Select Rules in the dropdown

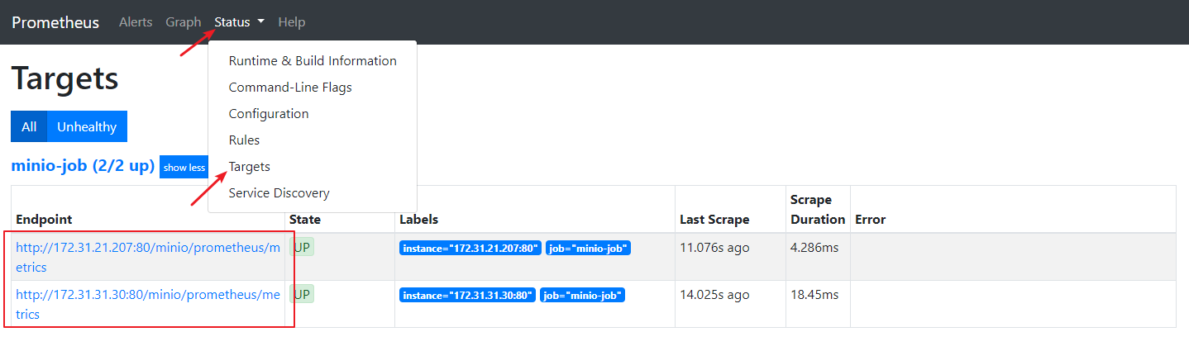(244, 140)
